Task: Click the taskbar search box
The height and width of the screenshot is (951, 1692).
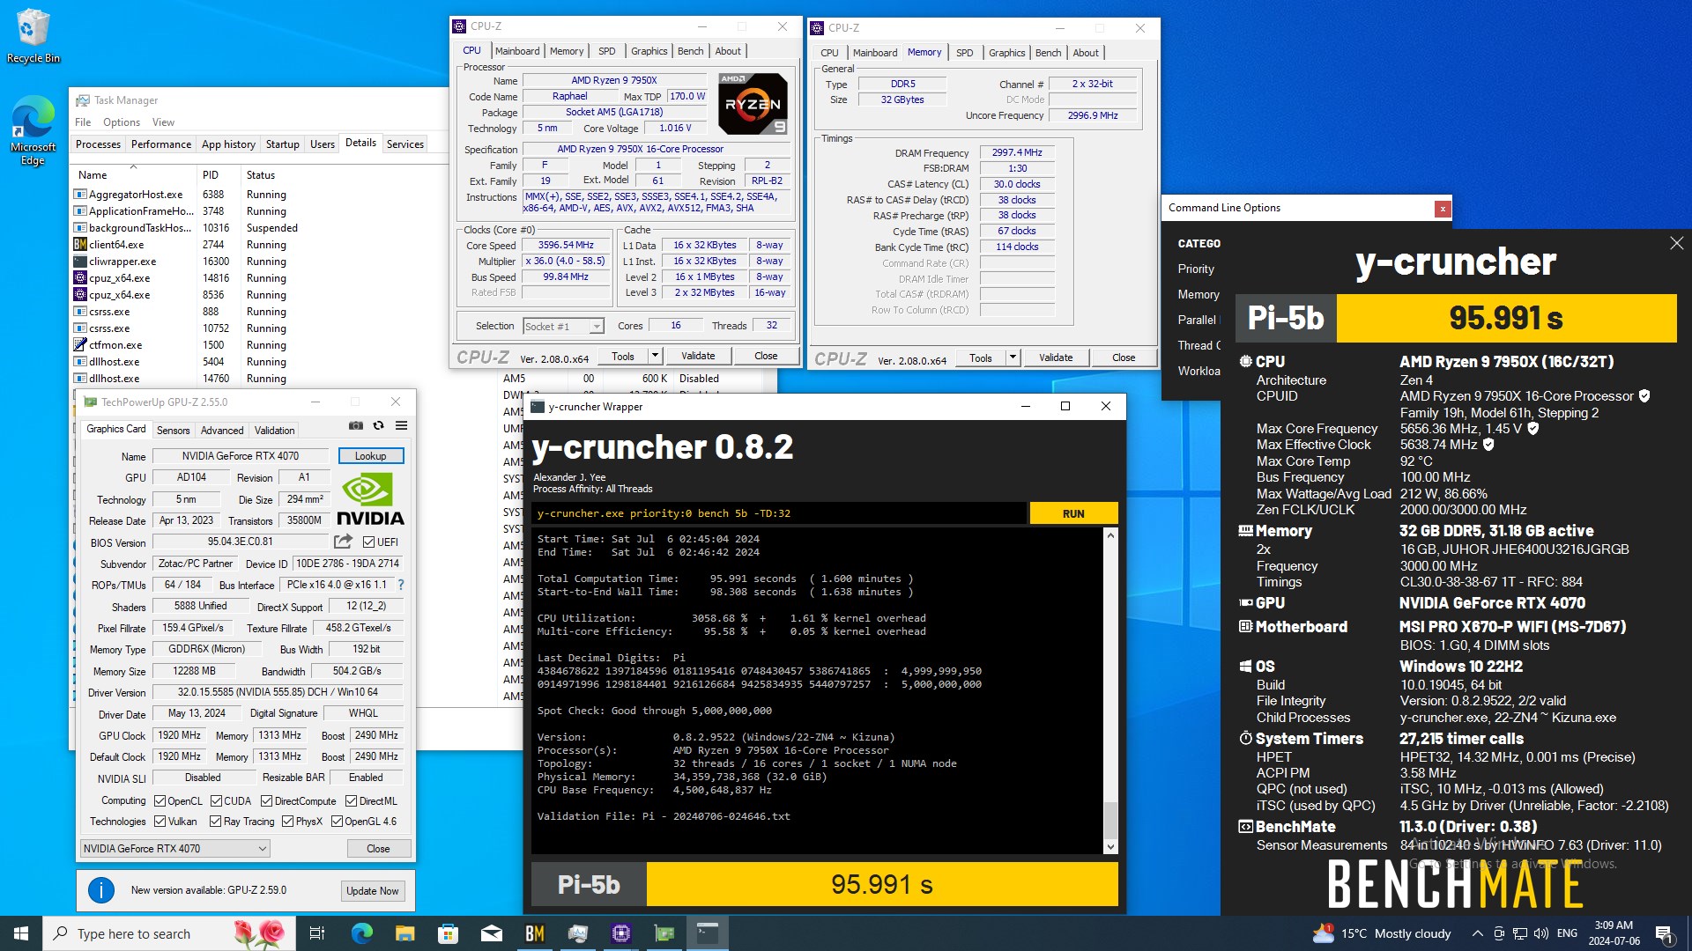Action: [x=170, y=933]
